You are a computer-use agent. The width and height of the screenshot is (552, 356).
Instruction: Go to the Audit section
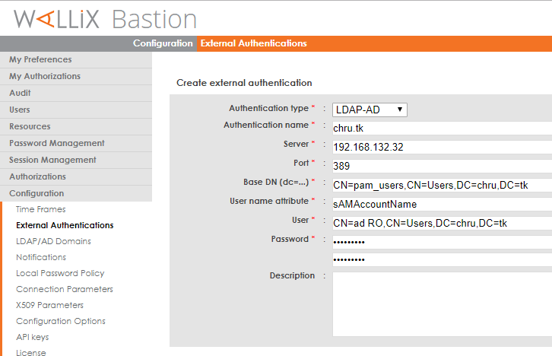(x=20, y=93)
